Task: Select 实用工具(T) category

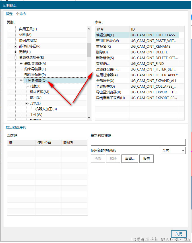Action: point(28,29)
